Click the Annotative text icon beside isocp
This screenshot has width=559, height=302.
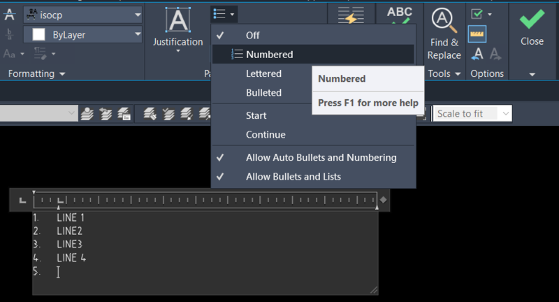point(9,15)
